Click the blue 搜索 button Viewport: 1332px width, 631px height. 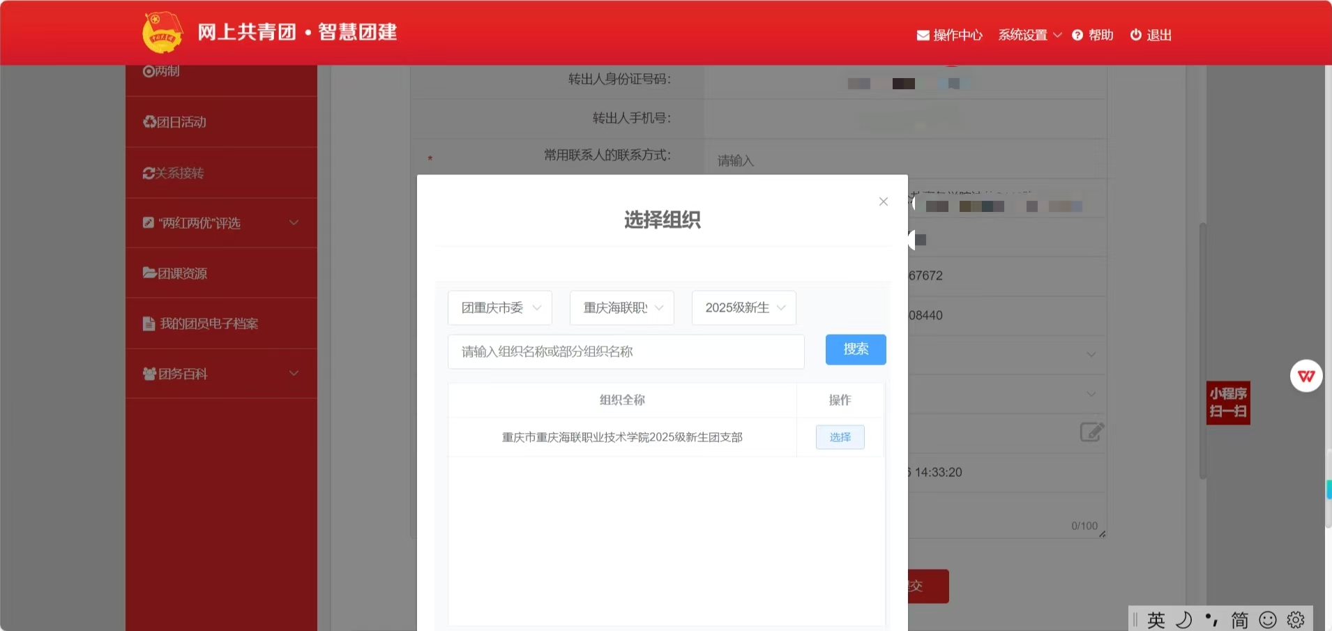856,349
